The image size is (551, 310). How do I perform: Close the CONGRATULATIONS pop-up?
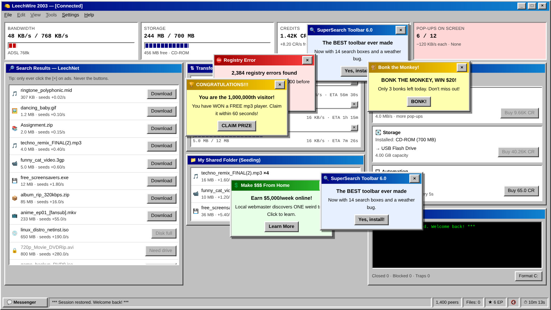point(280,85)
